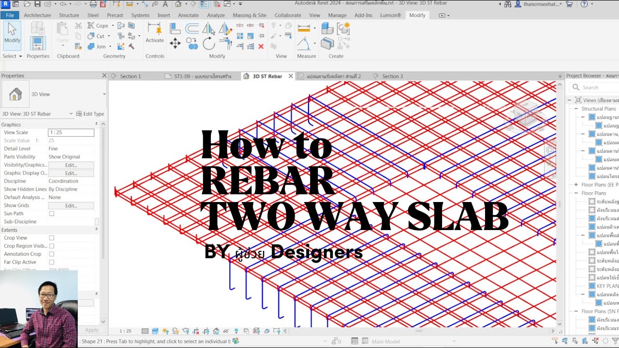619x348 pixels.
Task: Select the Trim/Extend to Corner tool
Action: pyautogui.click(x=225, y=43)
